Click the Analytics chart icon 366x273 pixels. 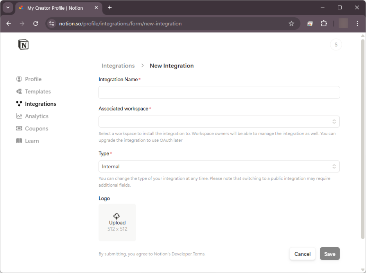[19, 116]
